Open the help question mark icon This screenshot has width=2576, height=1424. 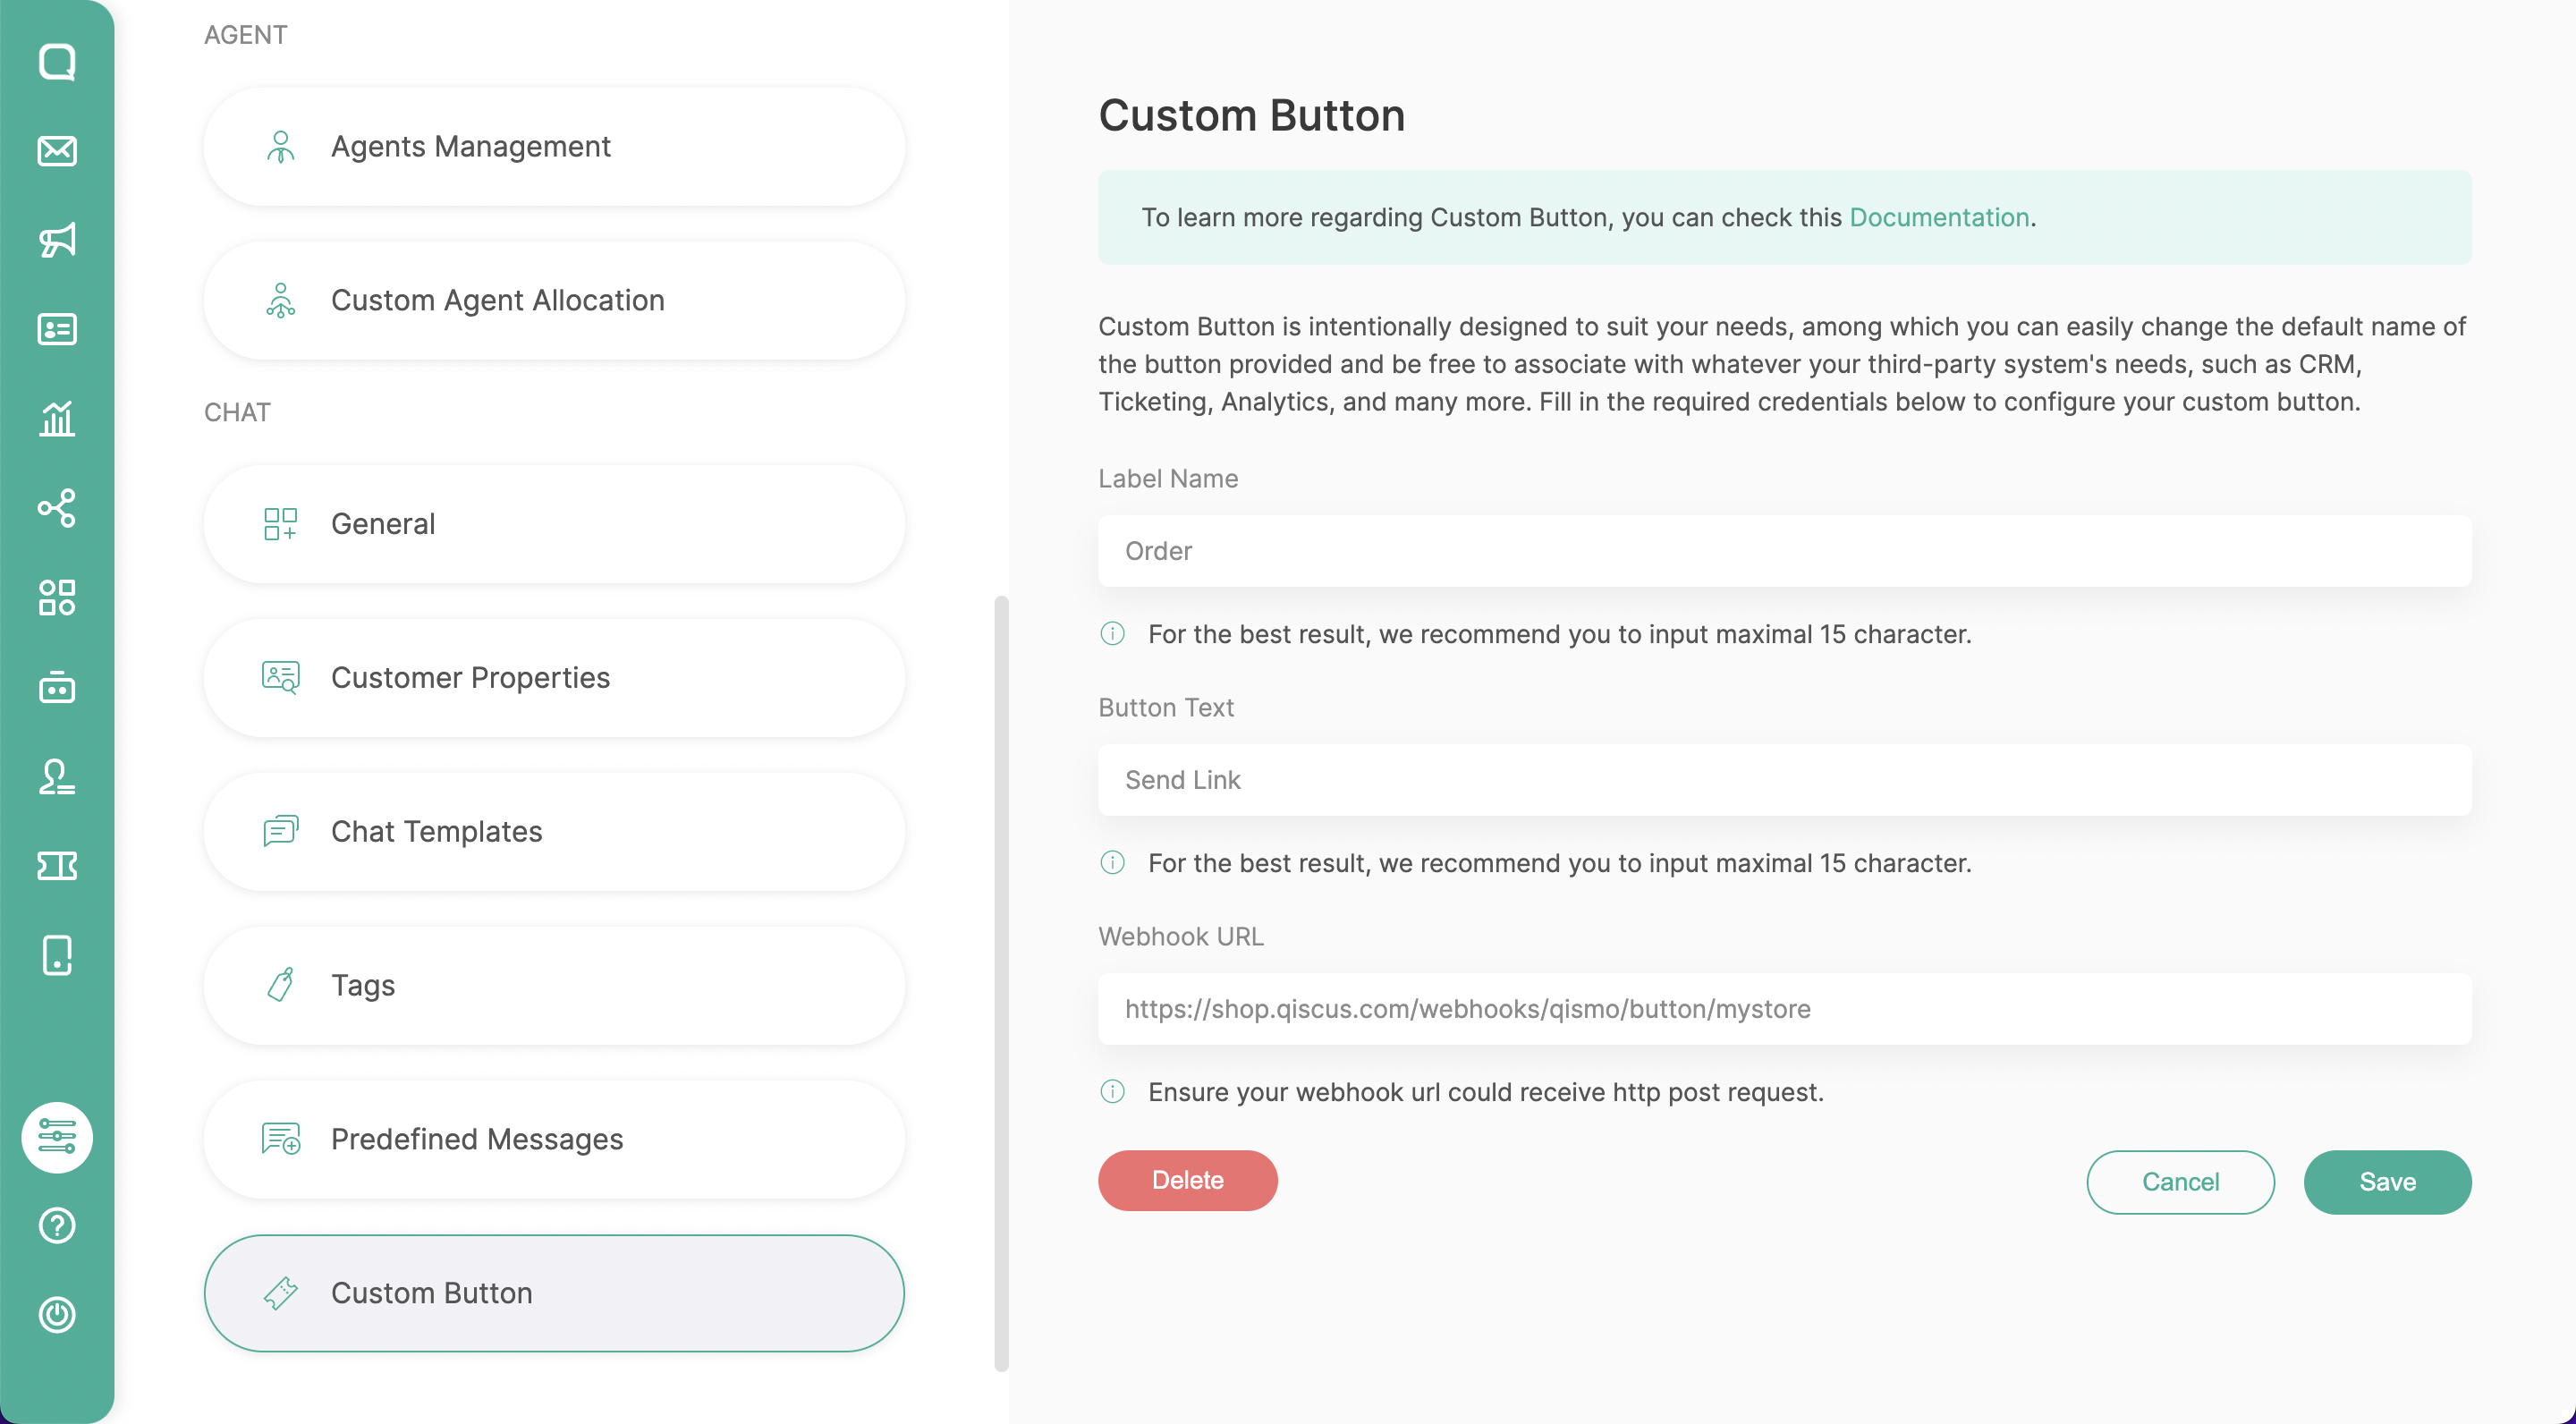57,1225
